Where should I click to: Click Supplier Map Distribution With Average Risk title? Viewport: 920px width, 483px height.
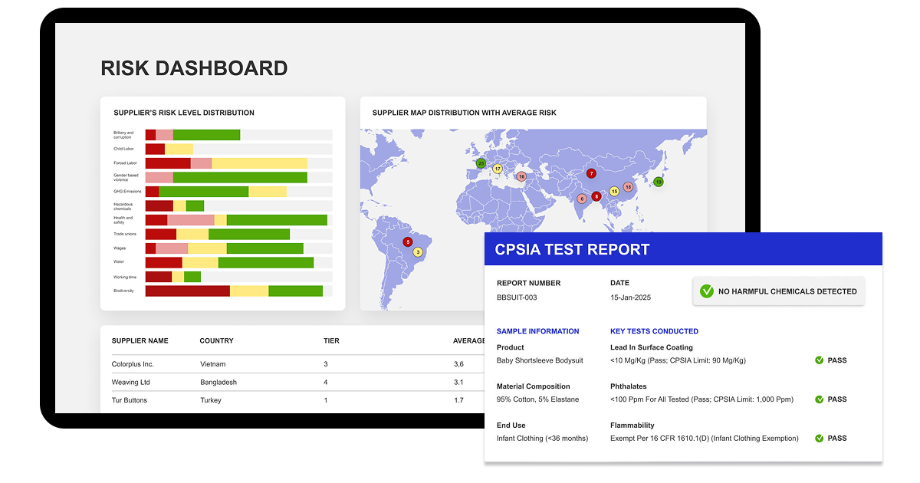coord(465,113)
